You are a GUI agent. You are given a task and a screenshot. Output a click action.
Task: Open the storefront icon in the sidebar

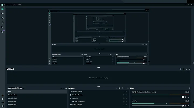[2, 22]
